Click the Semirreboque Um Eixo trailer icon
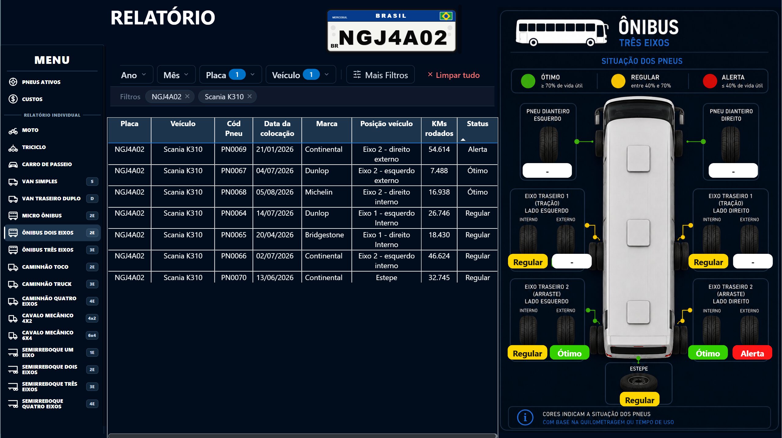Screen dimensions: 782x438 pyautogui.click(x=13, y=352)
